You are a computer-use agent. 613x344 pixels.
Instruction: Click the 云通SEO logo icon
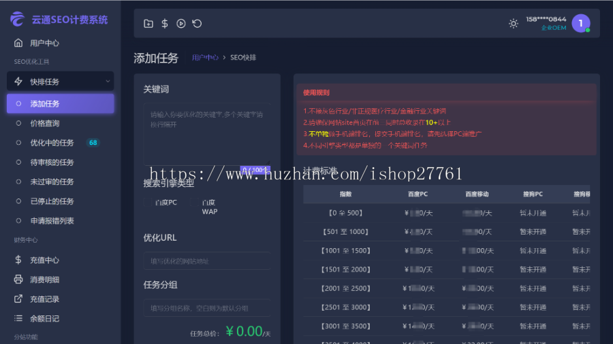coord(17,19)
